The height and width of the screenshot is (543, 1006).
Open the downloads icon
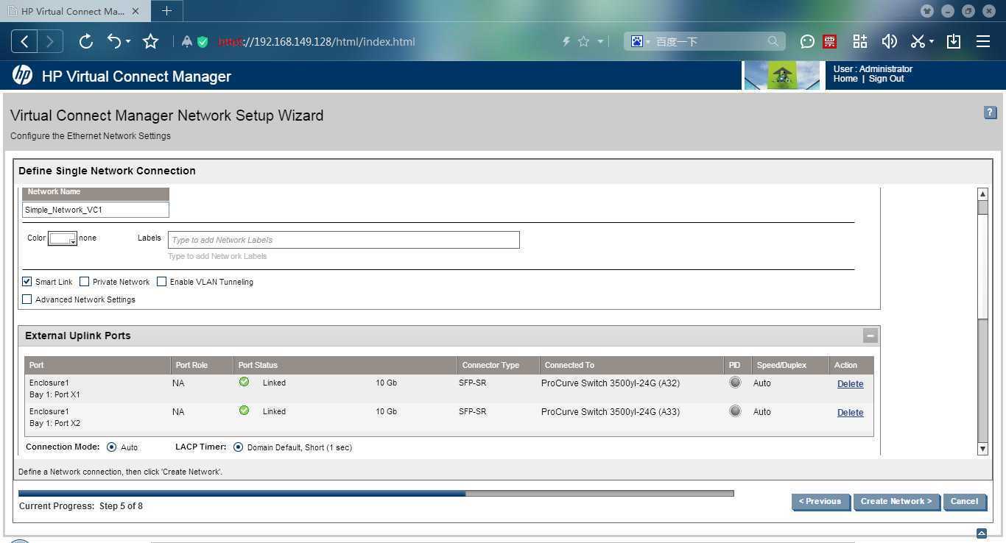click(x=954, y=41)
